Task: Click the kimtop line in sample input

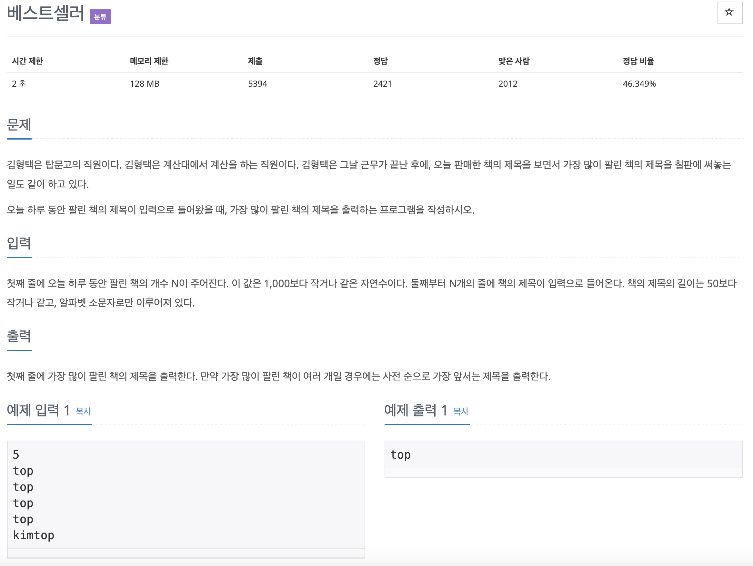Action: click(33, 535)
